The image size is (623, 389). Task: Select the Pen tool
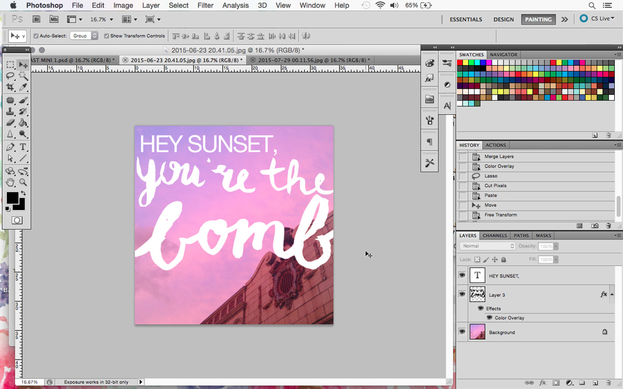point(10,147)
